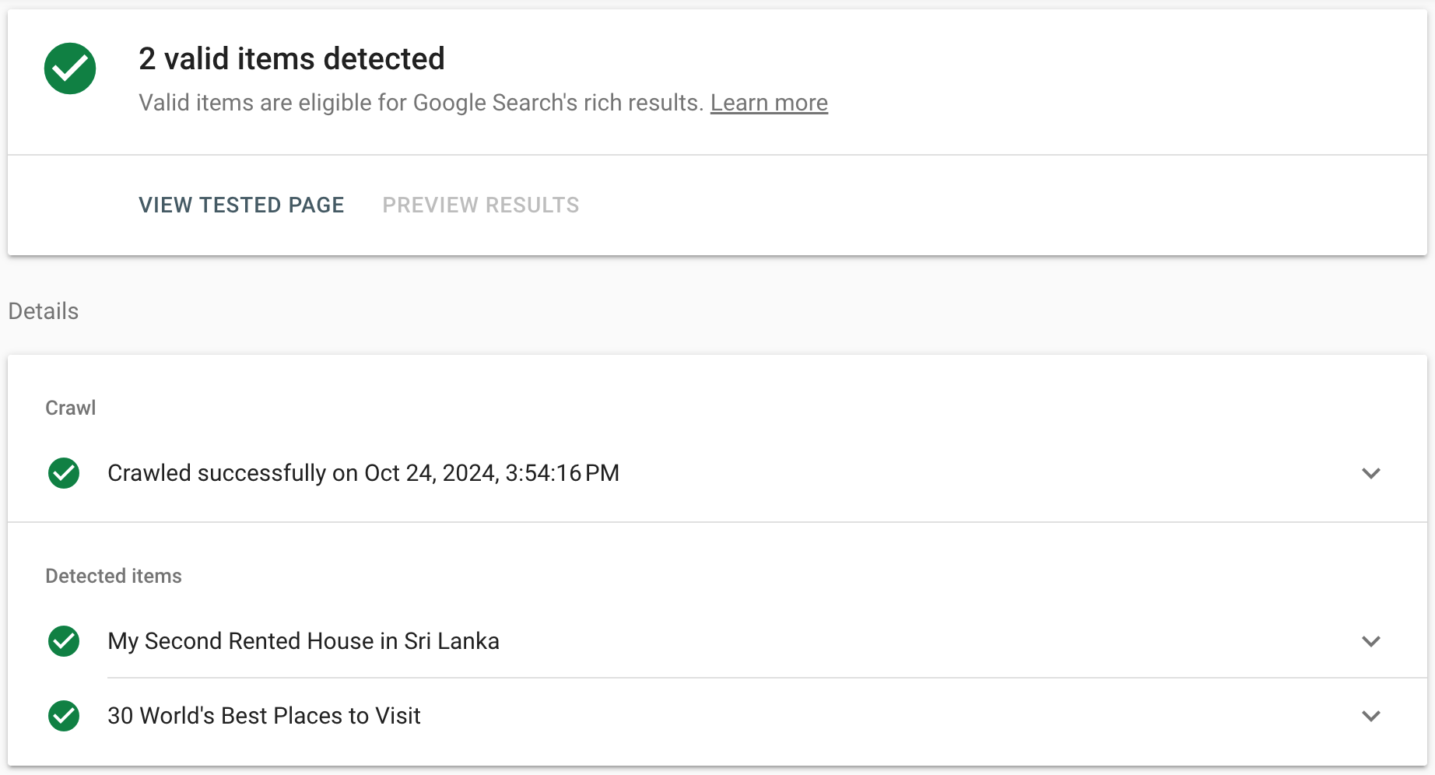Click the 2 valid items detected heading

(291, 58)
